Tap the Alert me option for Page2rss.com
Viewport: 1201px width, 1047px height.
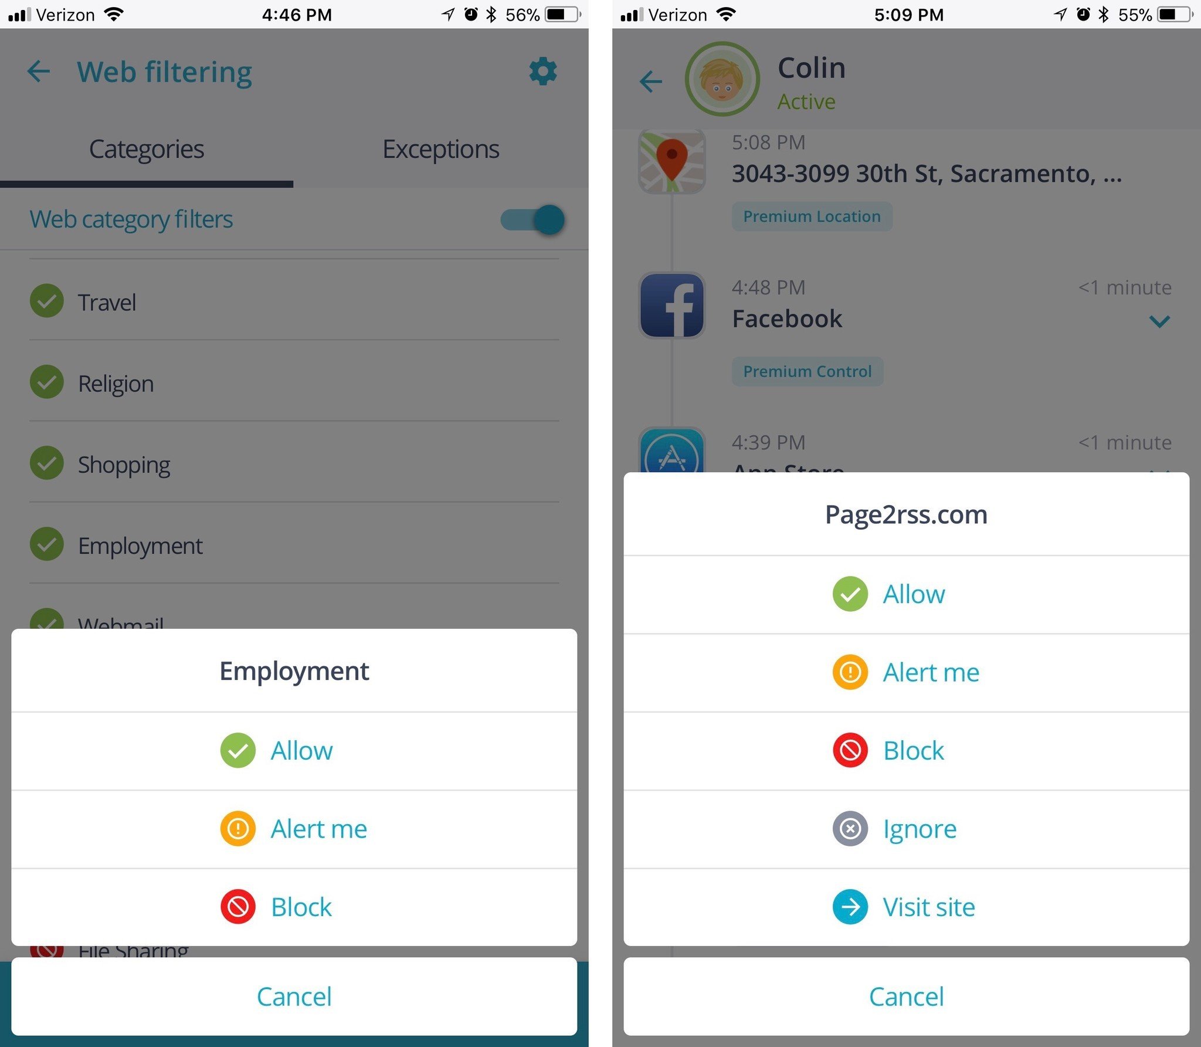coord(904,671)
